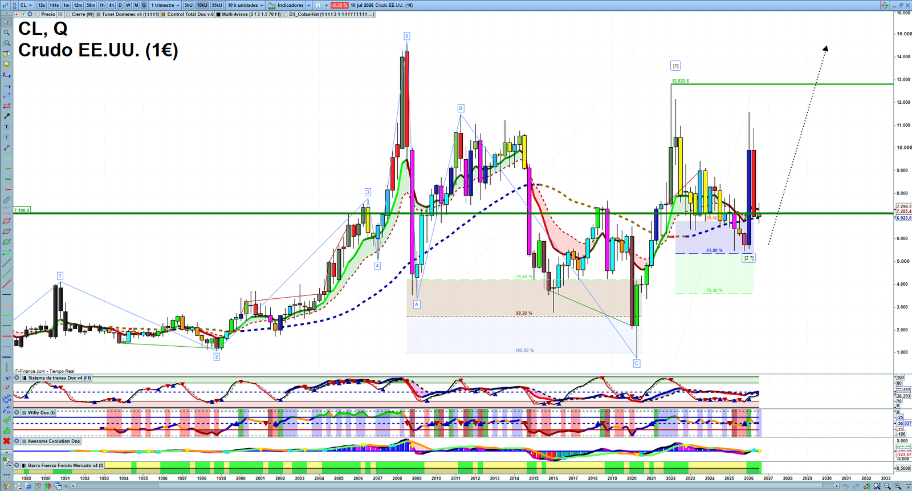Close the Willy Doc indicator panel
The image size is (912, 491).
pos(17,412)
